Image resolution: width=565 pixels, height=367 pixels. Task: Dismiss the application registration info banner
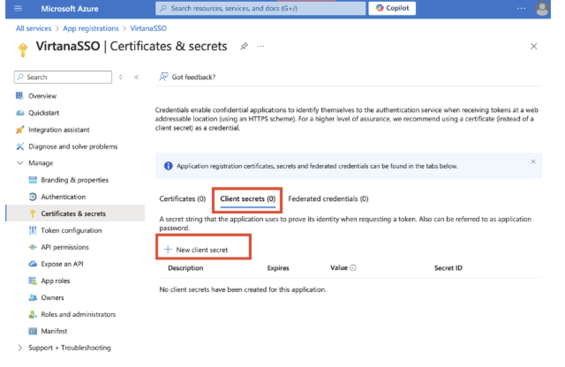(533, 162)
